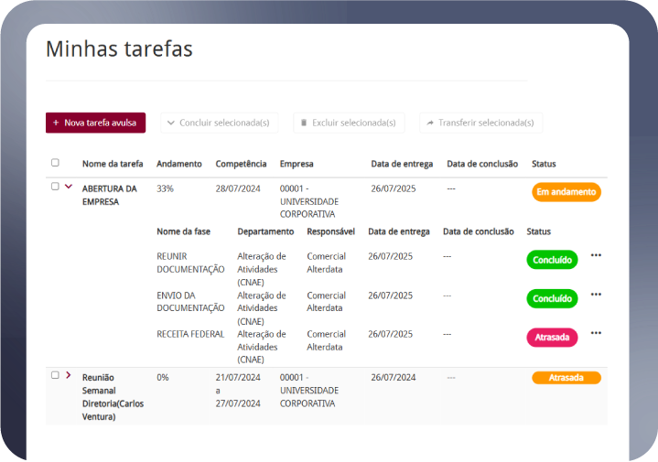658x462 pixels.
Task: Click the plus icon on Nova tarefa avulsa
Action: [x=56, y=123]
